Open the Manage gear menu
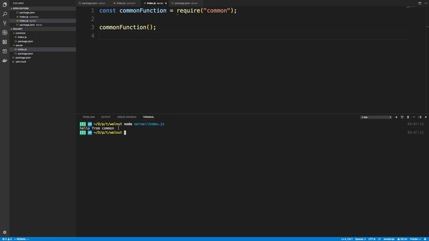Screen dimensions: 429x241 click(x=5, y=232)
